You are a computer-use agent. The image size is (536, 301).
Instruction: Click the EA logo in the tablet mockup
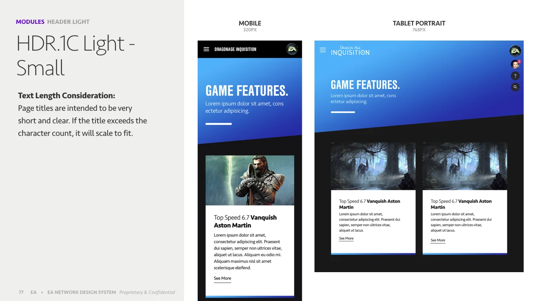pos(515,51)
